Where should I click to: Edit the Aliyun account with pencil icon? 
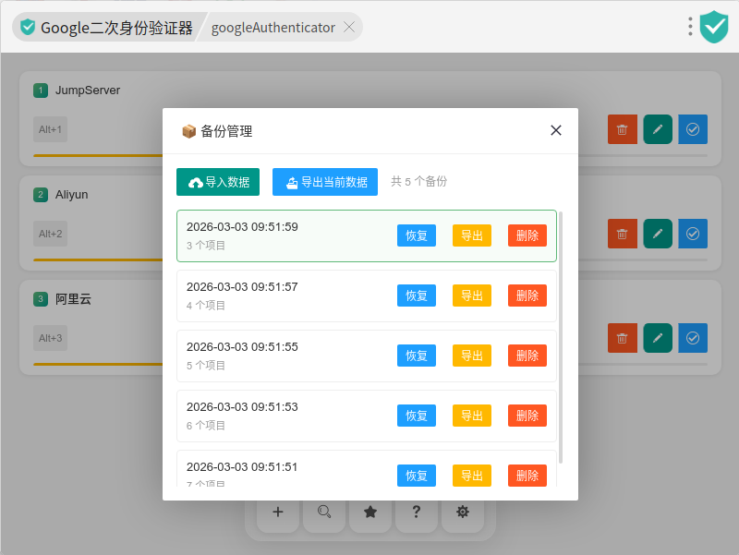[658, 234]
